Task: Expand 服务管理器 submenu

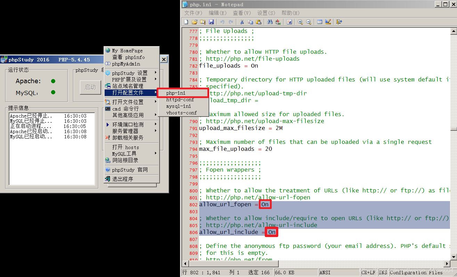Action: (x=132, y=131)
